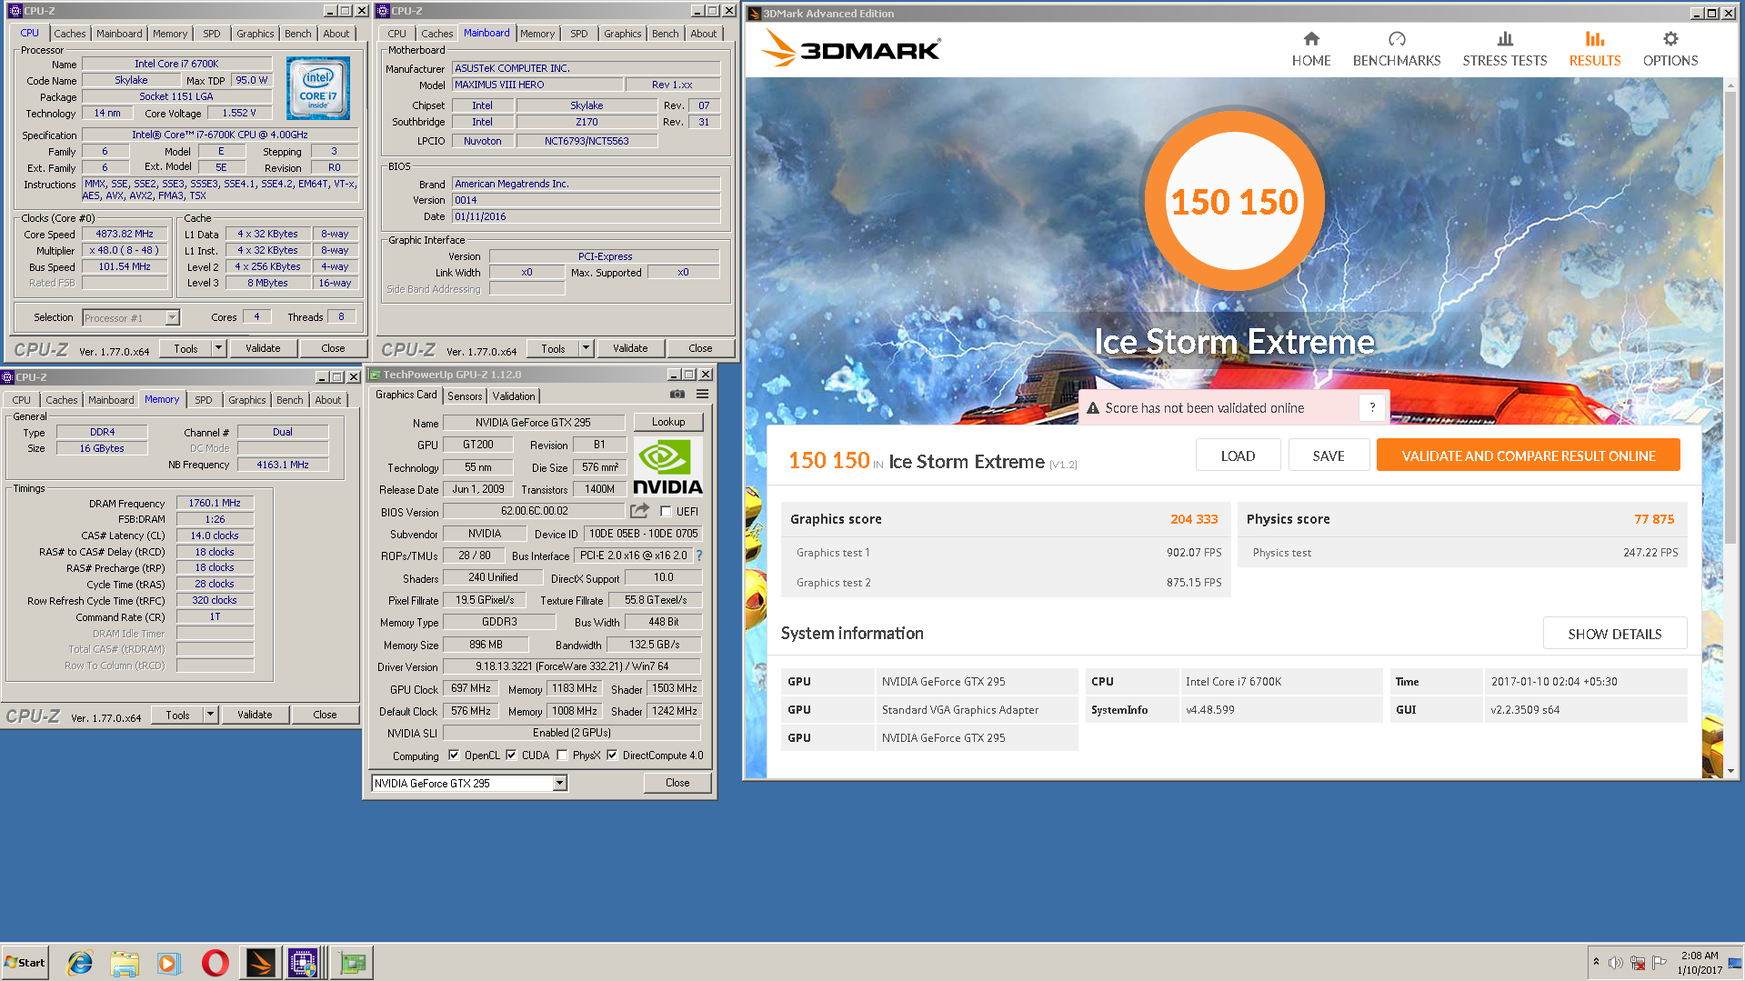Click the question mark next to validation warning

click(1372, 408)
